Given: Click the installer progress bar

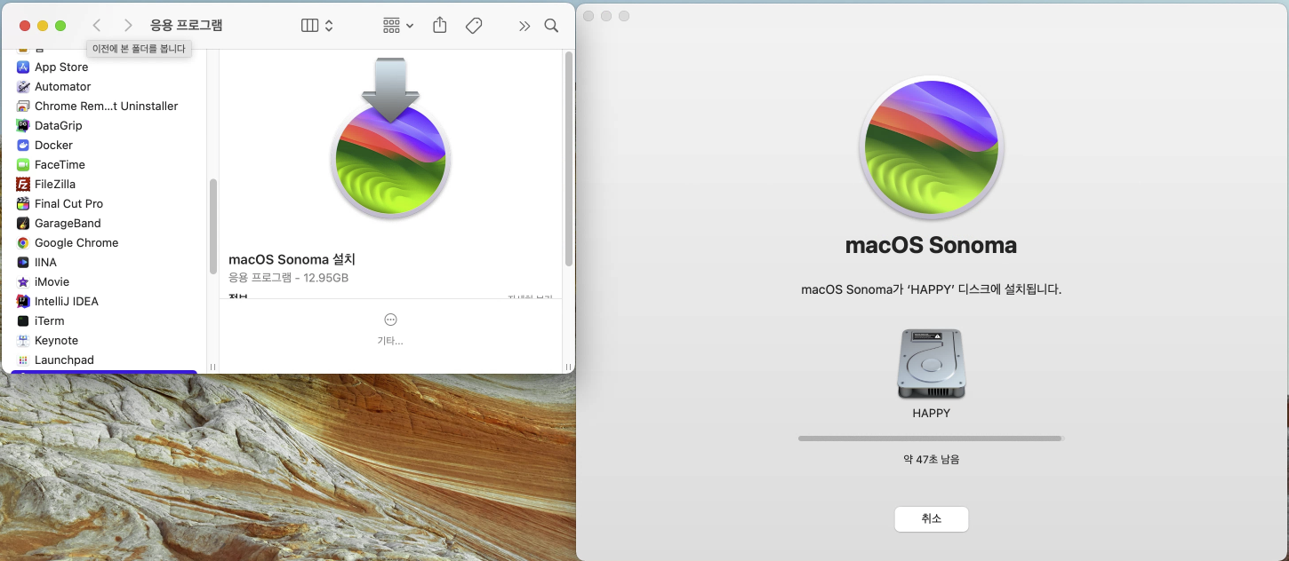Looking at the screenshot, I should pyautogui.click(x=931, y=439).
